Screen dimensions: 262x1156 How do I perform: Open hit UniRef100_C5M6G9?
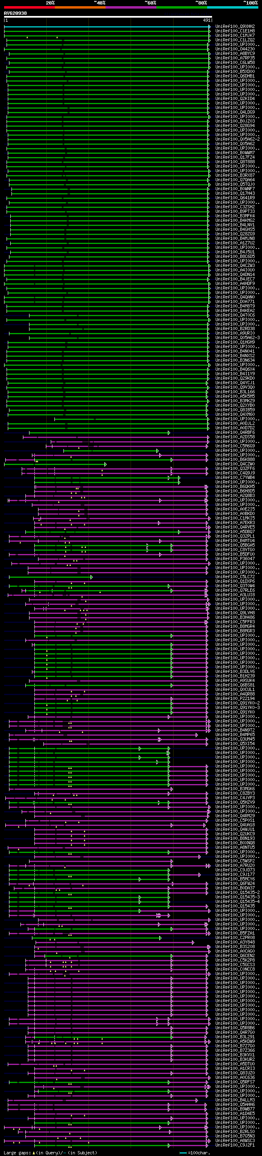click(235, 446)
